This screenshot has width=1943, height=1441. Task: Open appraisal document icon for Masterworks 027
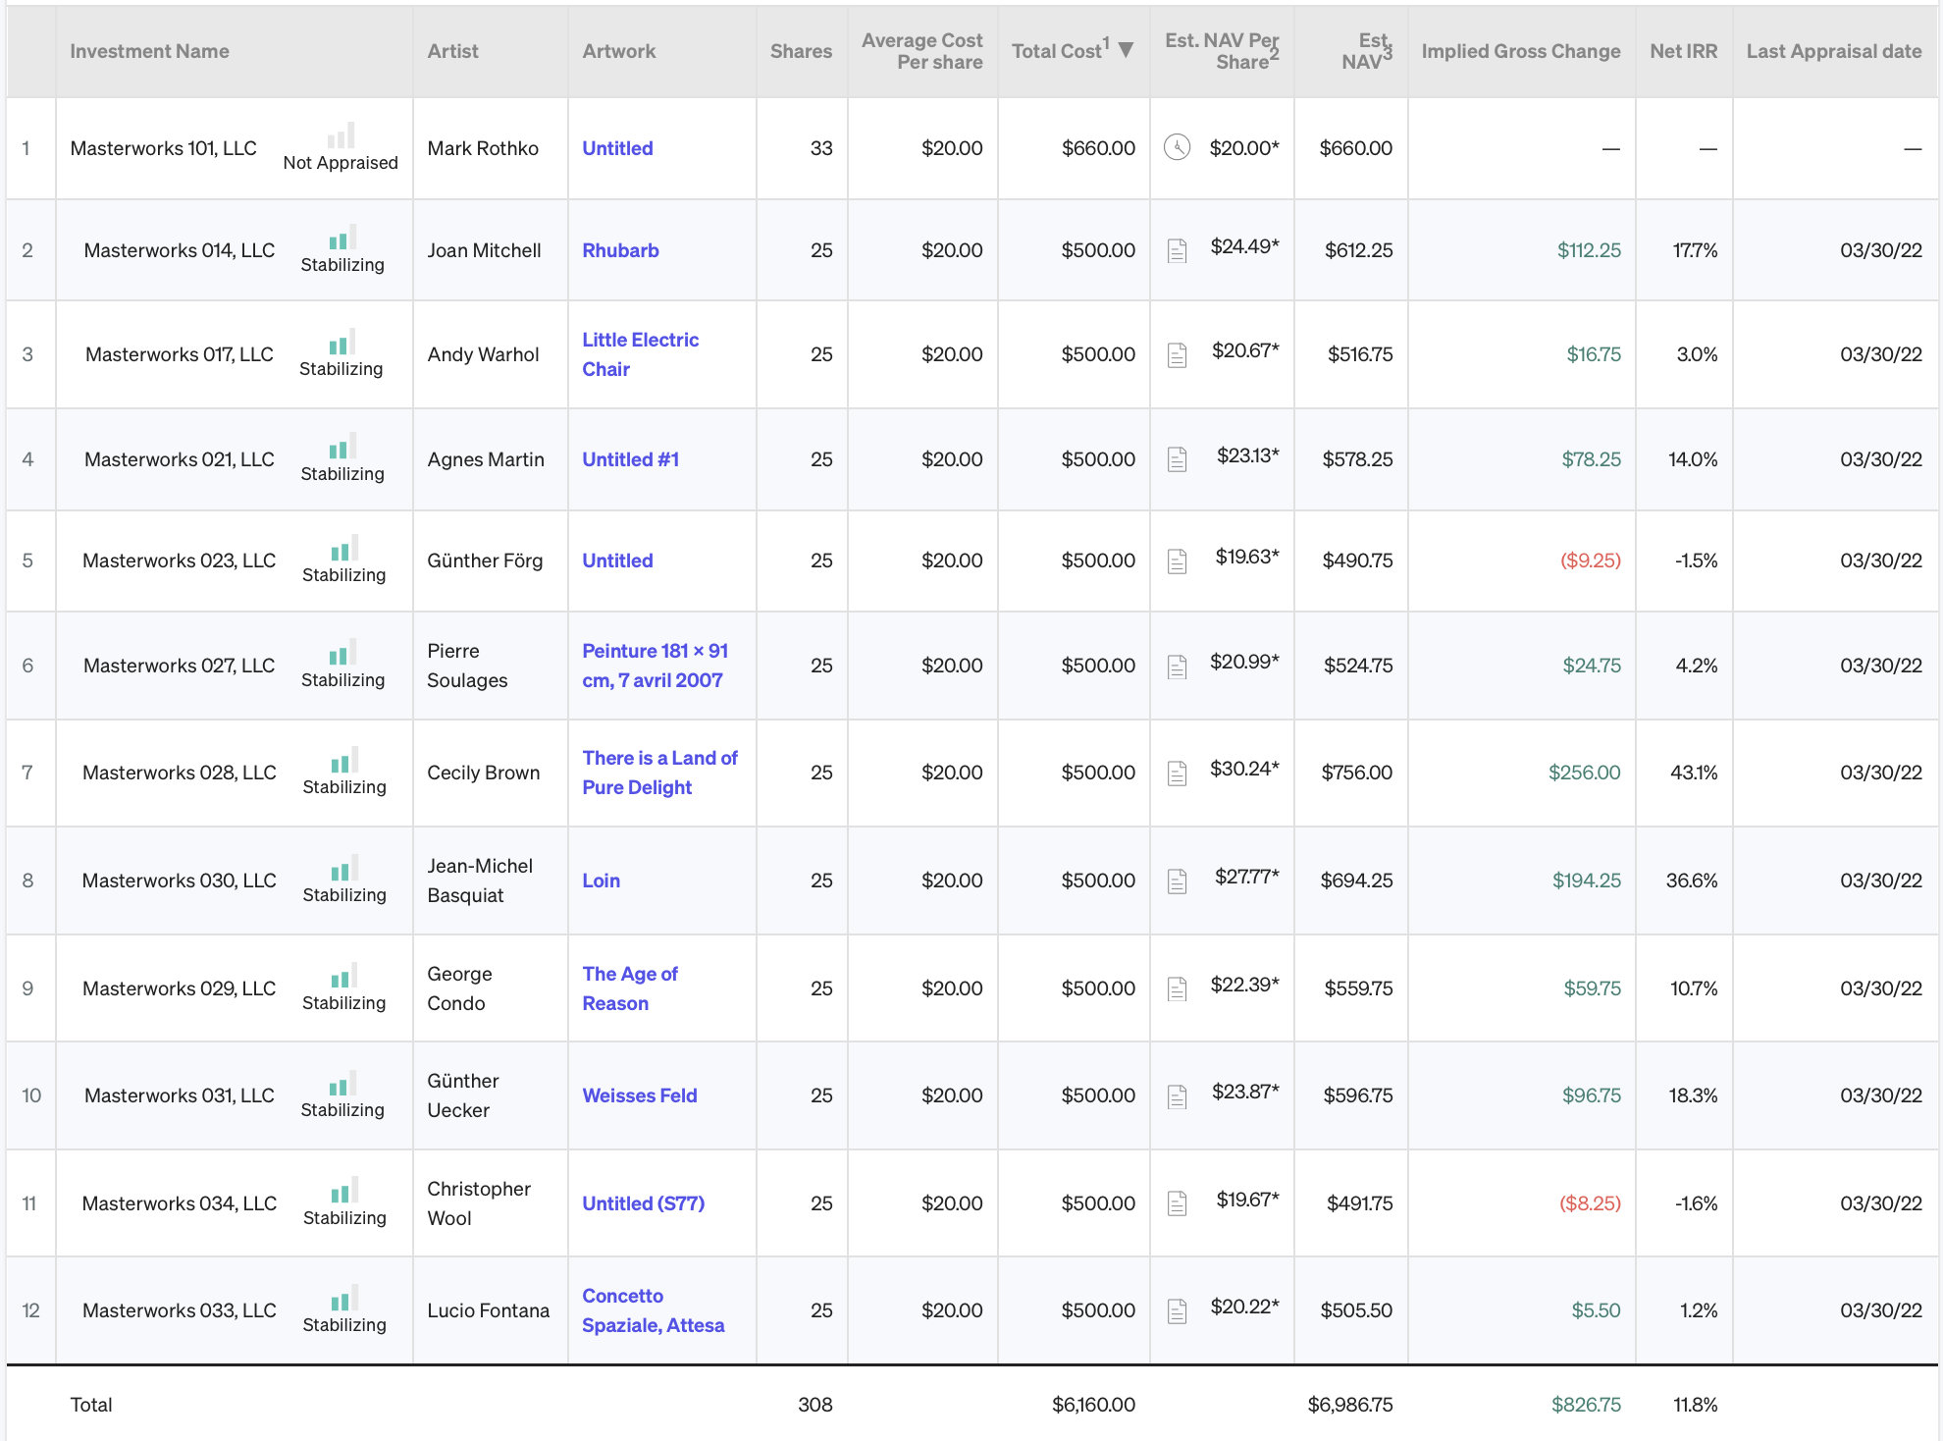click(1177, 667)
